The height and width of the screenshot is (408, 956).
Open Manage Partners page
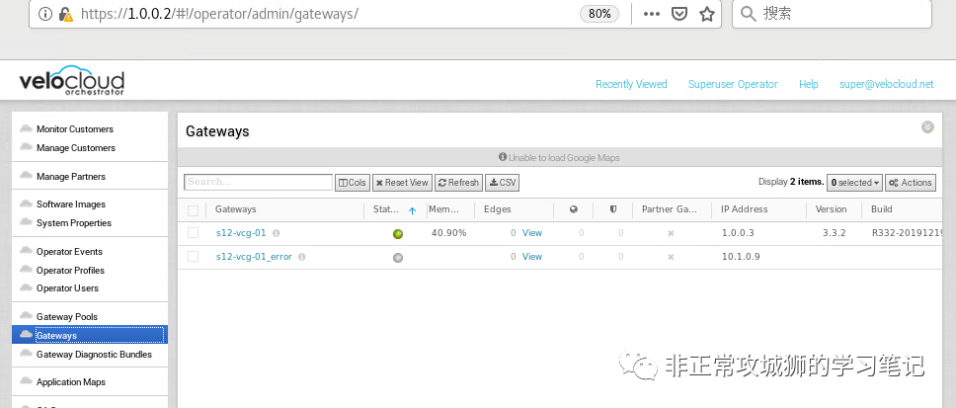tap(71, 176)
